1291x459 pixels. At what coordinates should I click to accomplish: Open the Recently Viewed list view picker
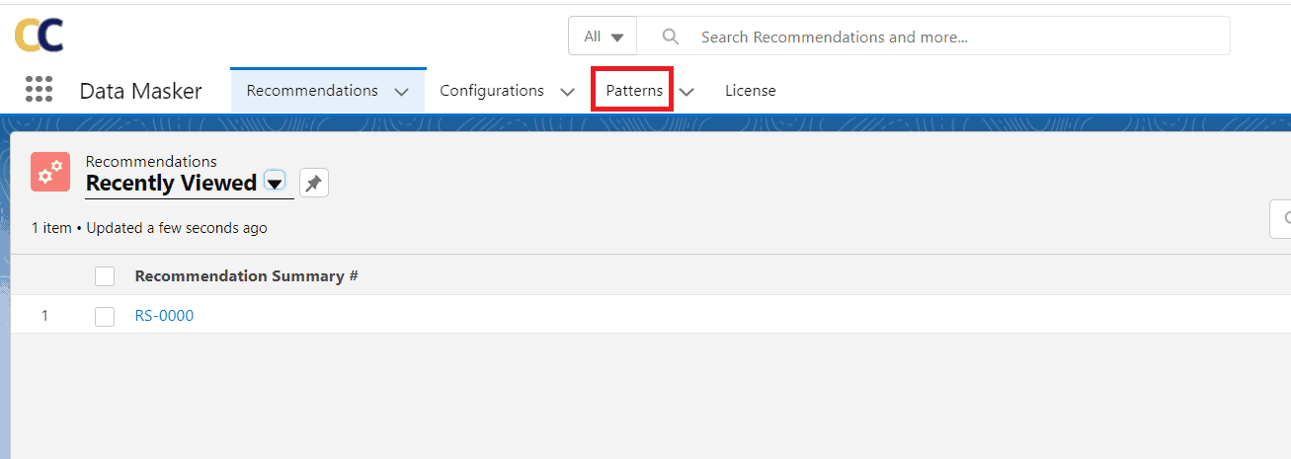275,182
